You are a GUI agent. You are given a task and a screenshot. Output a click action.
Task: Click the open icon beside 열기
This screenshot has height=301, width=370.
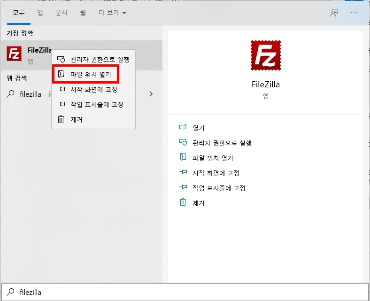point(183,127)
